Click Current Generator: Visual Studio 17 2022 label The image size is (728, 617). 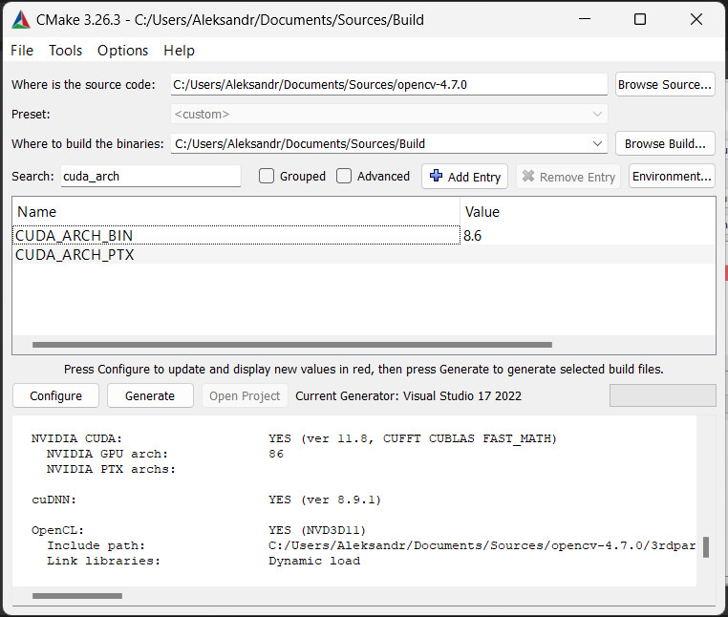click(x=409, y=395)
